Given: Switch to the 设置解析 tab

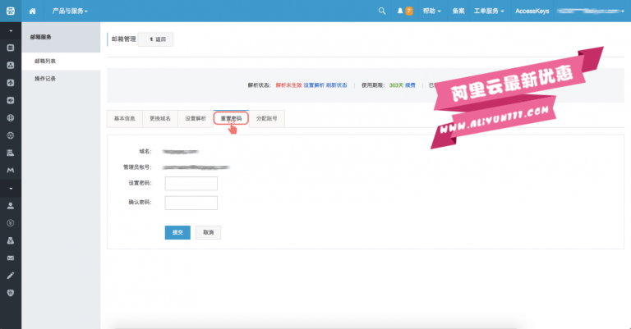Looking at the screenshot, I should tap(196, 118).
